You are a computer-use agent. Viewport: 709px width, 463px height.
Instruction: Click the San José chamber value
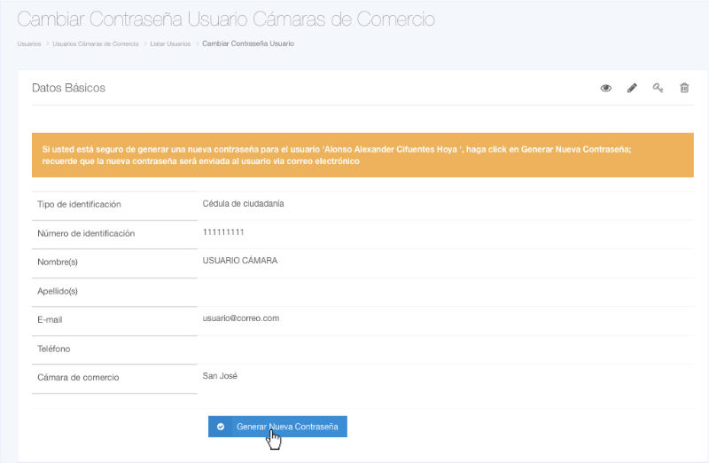pyautogui.click(x=221, y=376)
